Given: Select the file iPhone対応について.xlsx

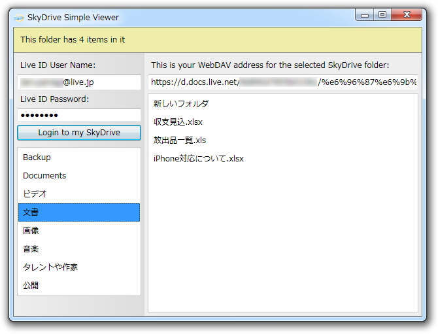Looking at the screenshot, I should [283, 159].
